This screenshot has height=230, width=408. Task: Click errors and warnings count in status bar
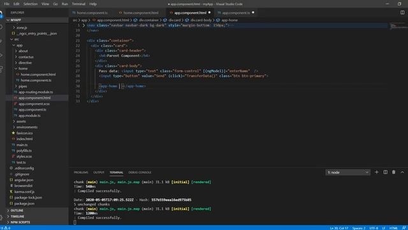(5, 228)
